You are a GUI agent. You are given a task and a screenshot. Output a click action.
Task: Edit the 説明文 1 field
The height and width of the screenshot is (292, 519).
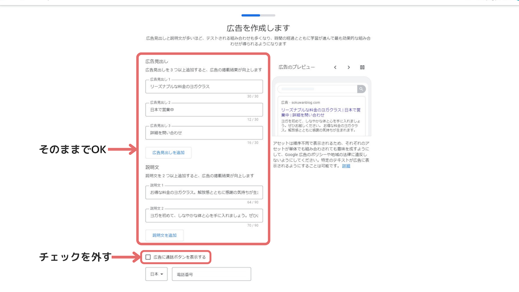(x=204, y=192)
